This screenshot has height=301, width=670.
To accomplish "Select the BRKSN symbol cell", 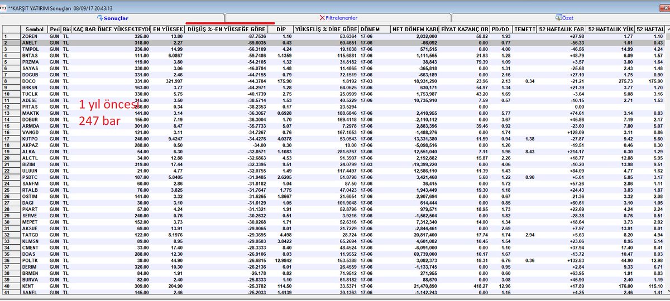I will coord(34,87).
